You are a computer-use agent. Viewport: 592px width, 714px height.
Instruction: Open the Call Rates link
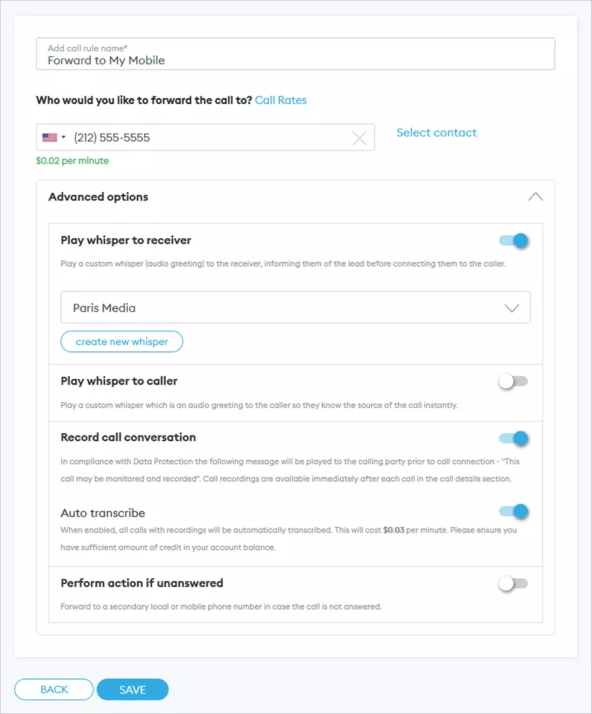coord(281,100)
